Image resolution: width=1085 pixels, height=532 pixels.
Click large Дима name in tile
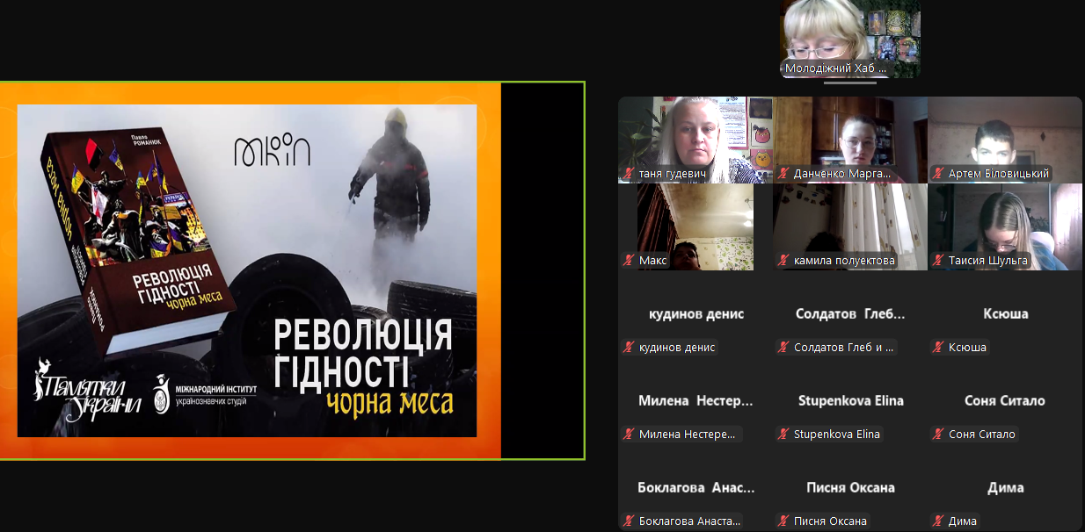tap(1005, 487)
